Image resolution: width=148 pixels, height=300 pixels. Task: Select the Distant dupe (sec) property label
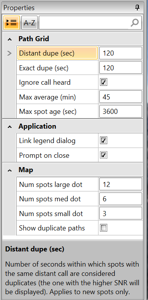57,53
